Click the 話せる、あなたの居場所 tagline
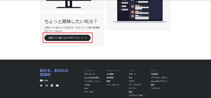Screen dimensions: 211x98 coord(54,73)
